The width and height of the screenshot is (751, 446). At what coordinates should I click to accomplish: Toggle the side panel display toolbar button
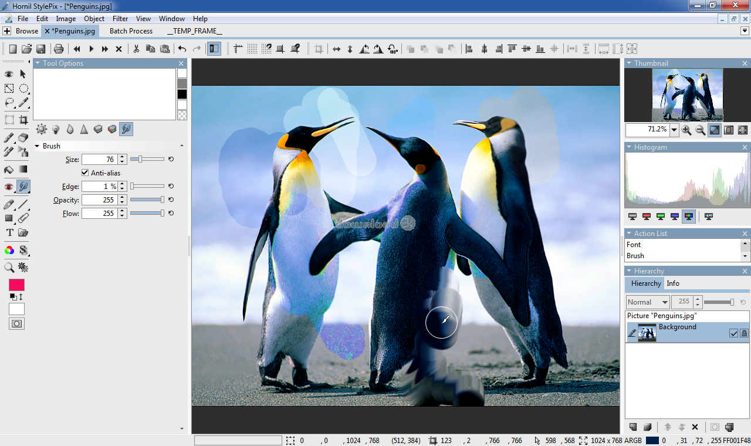(214, 49)
